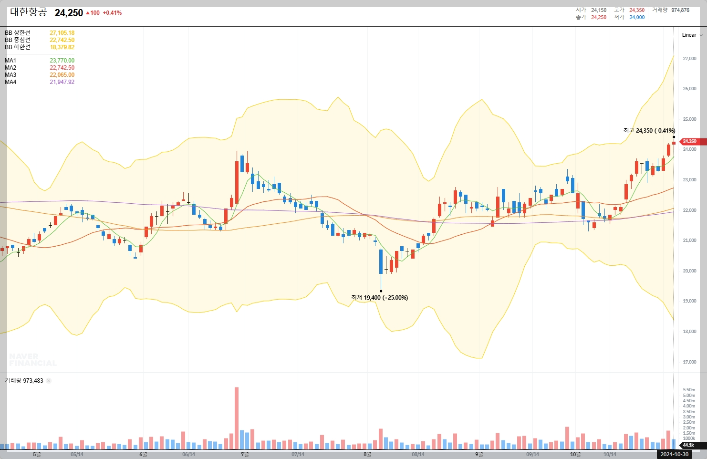Click the ▲100 price change indicator
The image size is (707, 459).
[x=93, y=13]
